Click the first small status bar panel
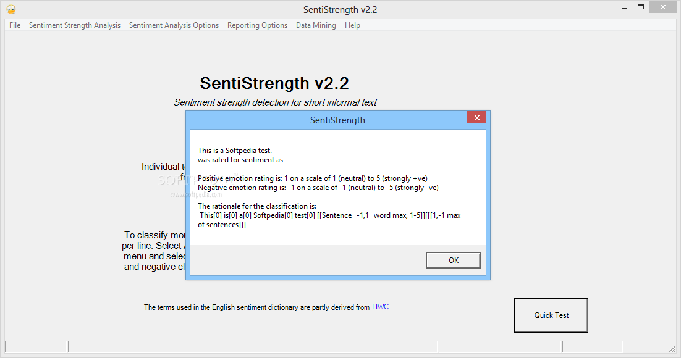The width and height of the screenshot is (681, 358). point(36,347)
